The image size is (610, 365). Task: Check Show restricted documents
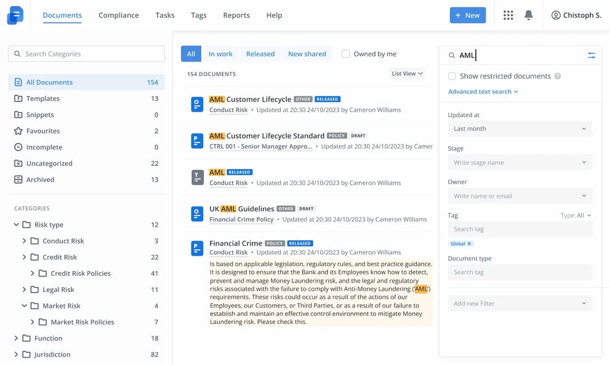click(452, 76)
